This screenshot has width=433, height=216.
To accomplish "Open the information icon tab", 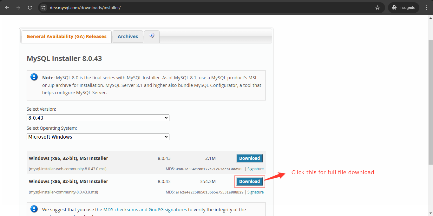I will [152, 36].
